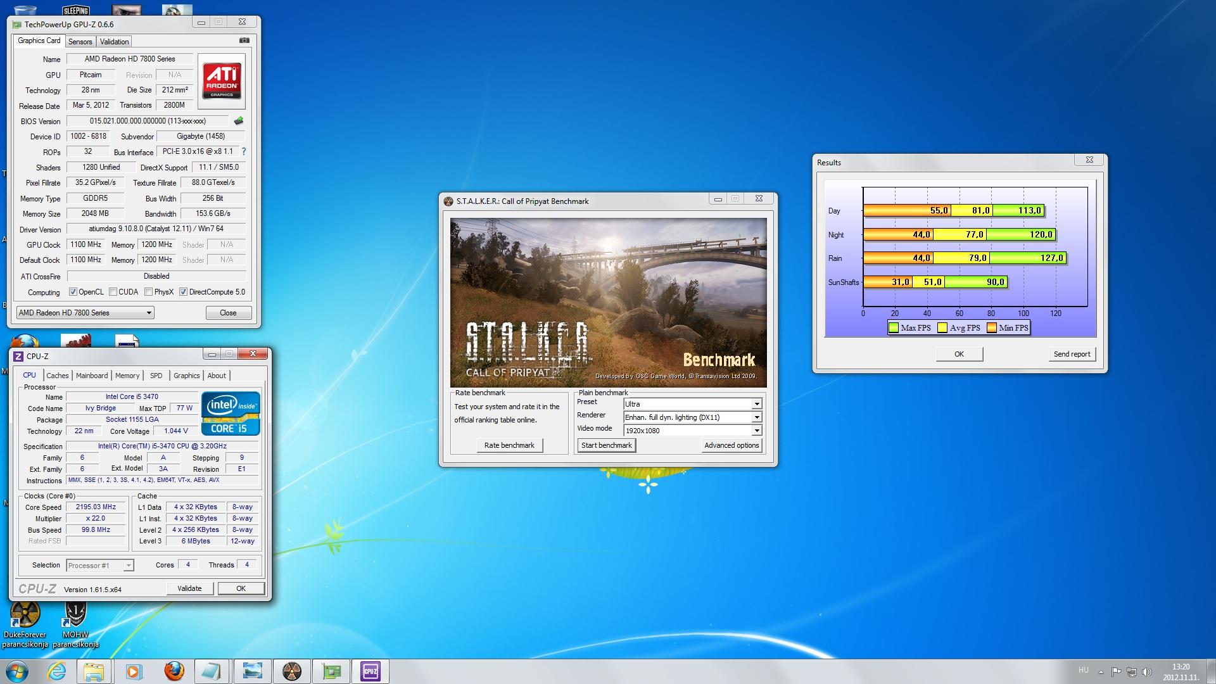Open the Memory tab in CPU-Z

(127, 376)
